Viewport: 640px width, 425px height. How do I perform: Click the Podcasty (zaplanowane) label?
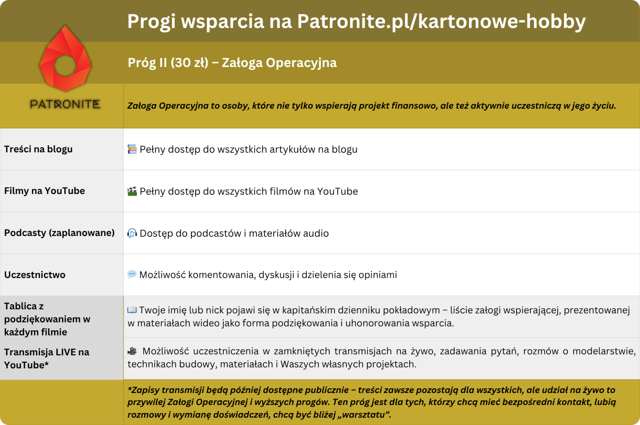[59, 233]
